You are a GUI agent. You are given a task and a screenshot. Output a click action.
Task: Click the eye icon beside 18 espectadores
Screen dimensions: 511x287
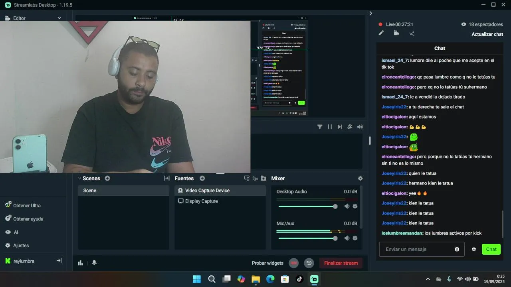463,24
